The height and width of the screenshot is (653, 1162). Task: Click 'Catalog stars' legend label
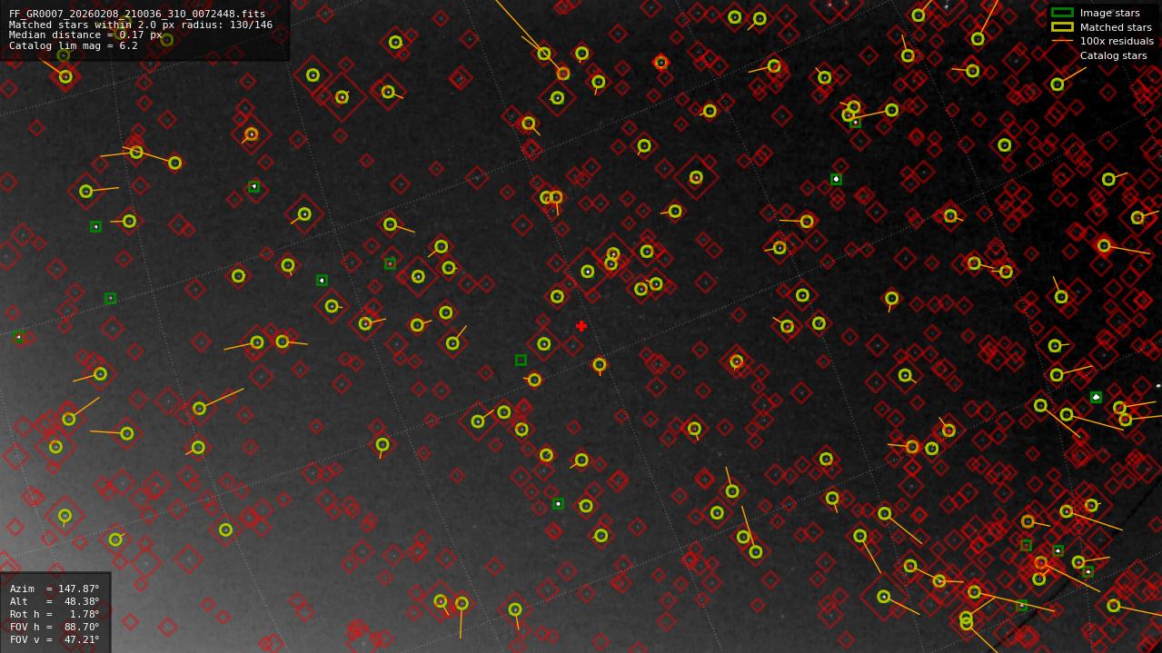[x=1113, y=55]
